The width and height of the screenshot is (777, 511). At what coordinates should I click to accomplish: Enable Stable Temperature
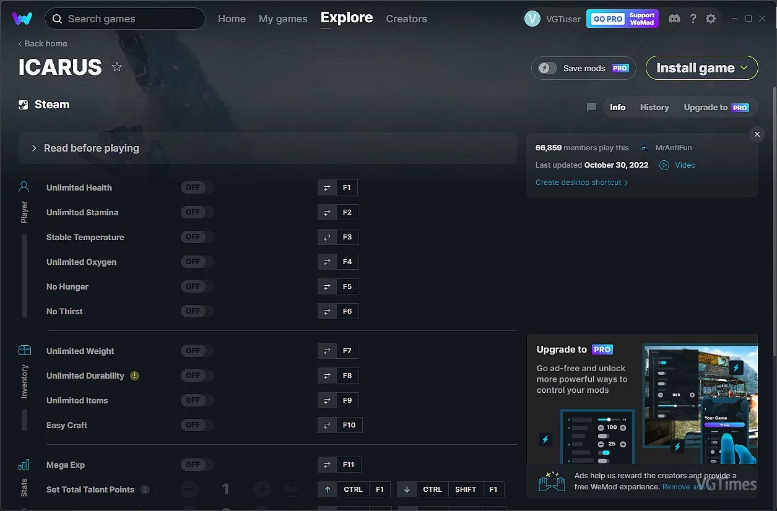click(197, 237)
